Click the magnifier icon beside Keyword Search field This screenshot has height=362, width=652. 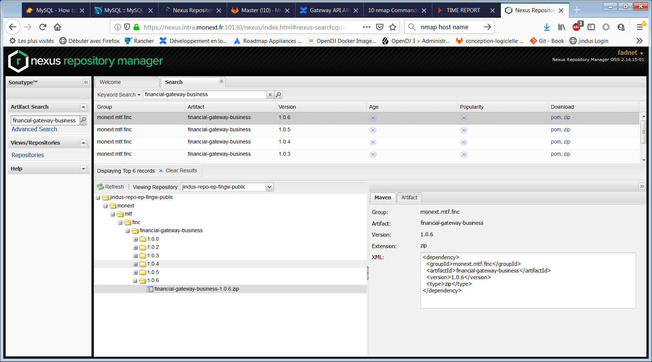(x=279, y=95)
